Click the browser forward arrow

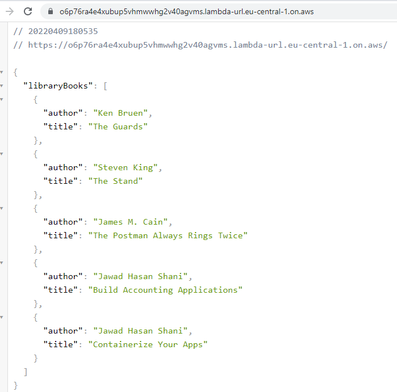pyautogui.click(x=10, y=11)
